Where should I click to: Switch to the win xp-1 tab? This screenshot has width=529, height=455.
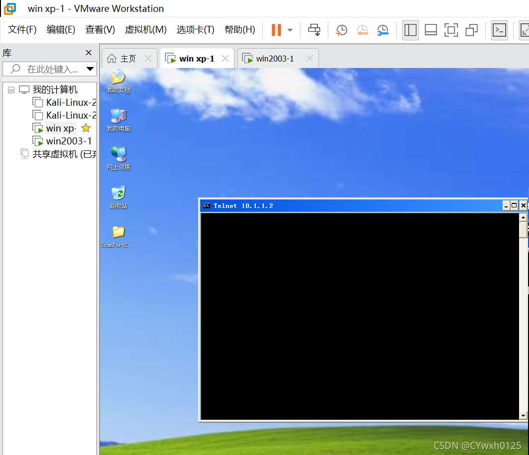click(197, 59)
